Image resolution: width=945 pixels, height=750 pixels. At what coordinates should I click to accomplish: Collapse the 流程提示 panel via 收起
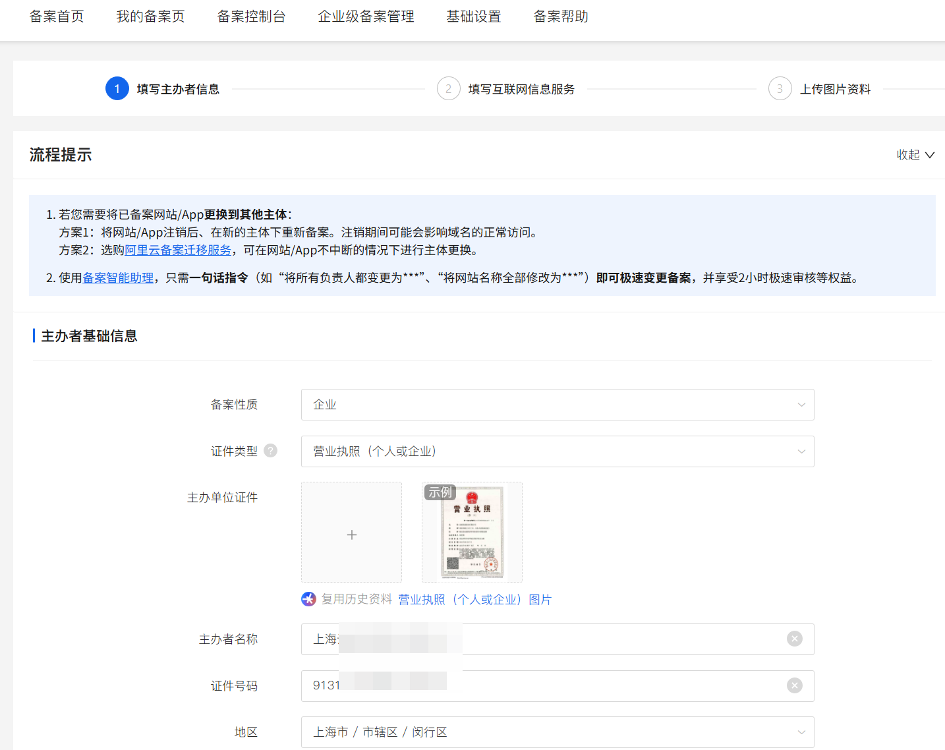tap(915, 155)
